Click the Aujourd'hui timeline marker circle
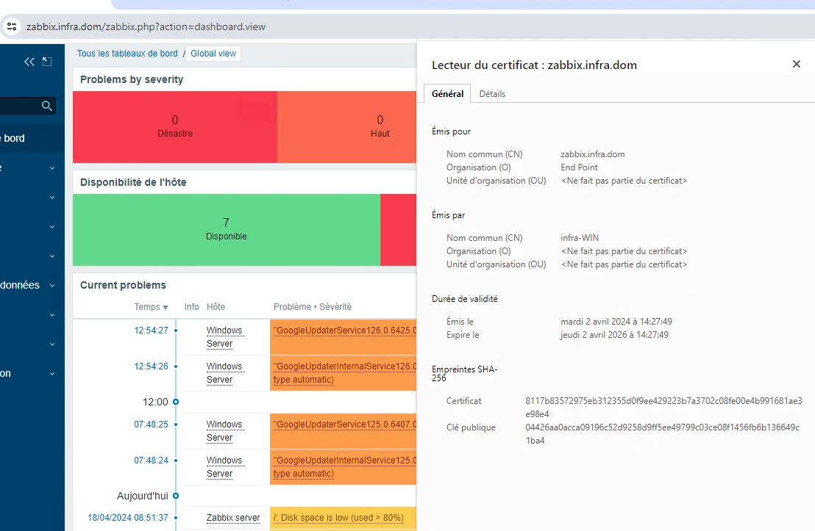 pos(176,496)
